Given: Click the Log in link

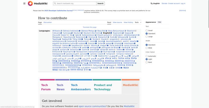Looking at the screenshot, I should [183, 4].
